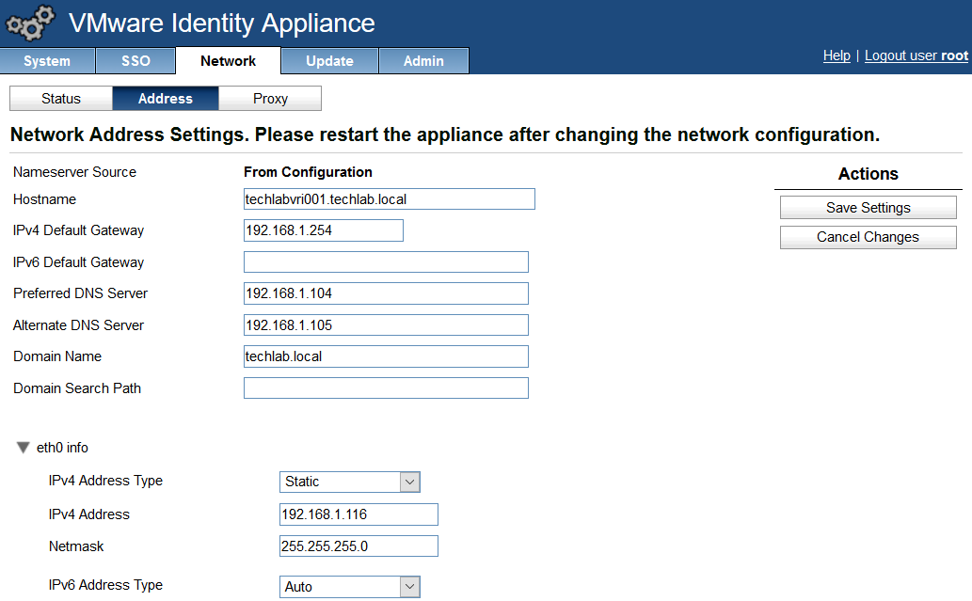972x601 pixels.
Task: Click the 'IPv6 Address Type' label
Action: 105,585
